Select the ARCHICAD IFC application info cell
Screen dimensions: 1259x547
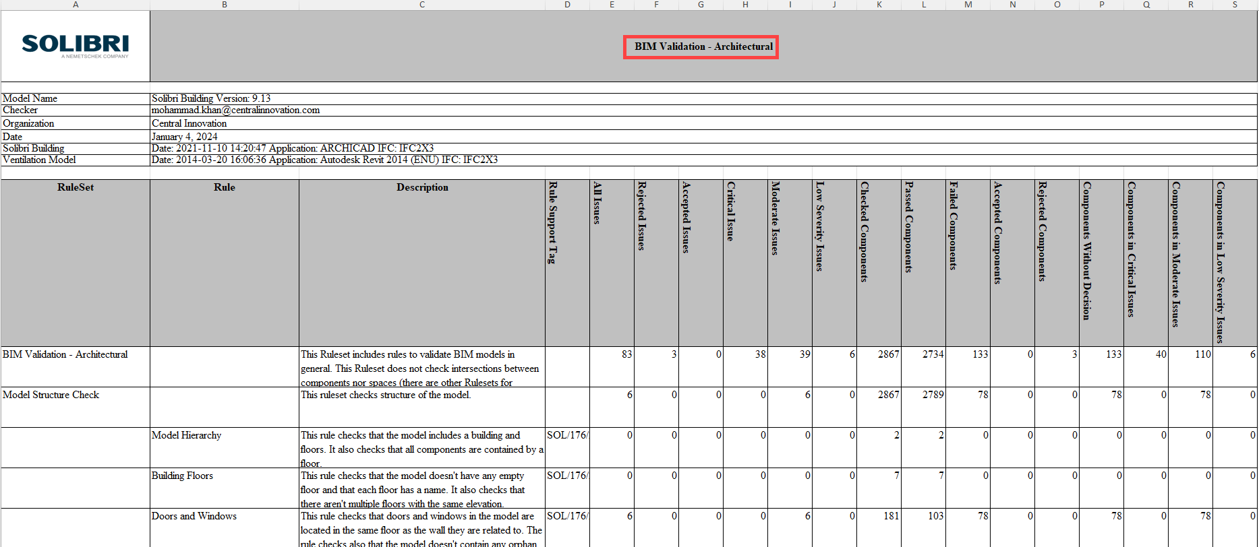pos(703,148)
